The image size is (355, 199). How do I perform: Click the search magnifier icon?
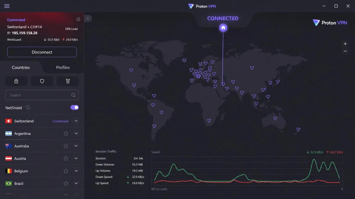pyautogui.click(x=73, y=95)
